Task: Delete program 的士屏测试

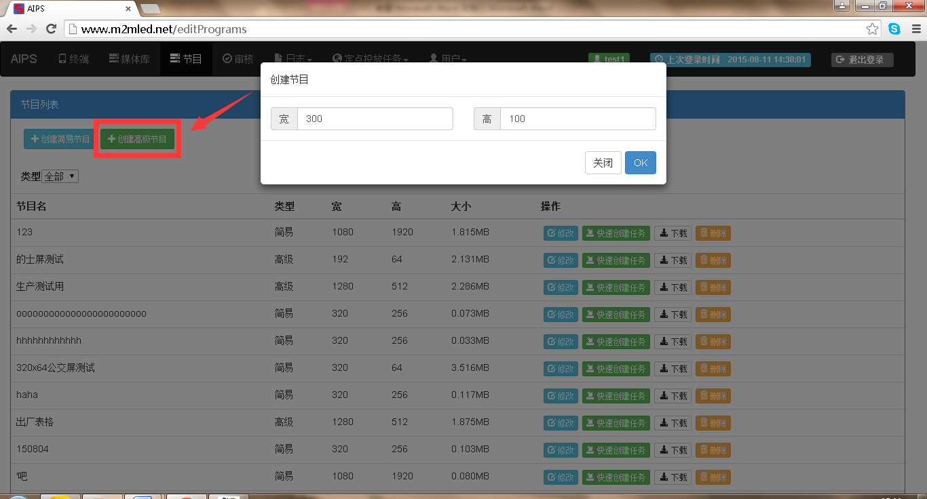Action: (x=713, y=260)
